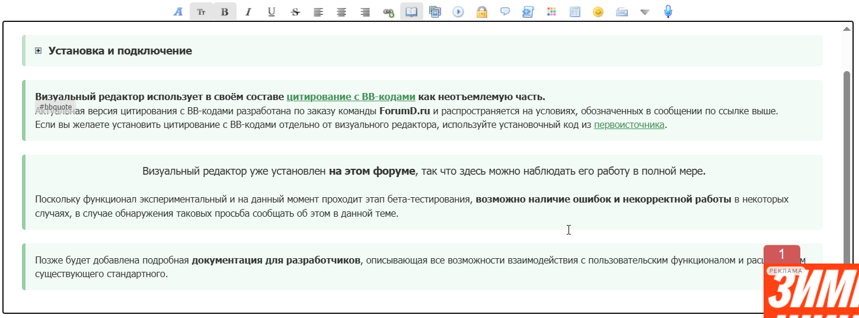Click the text size Tт button
The height and width of the screenshot is (318, 859).
coord(202,12)
